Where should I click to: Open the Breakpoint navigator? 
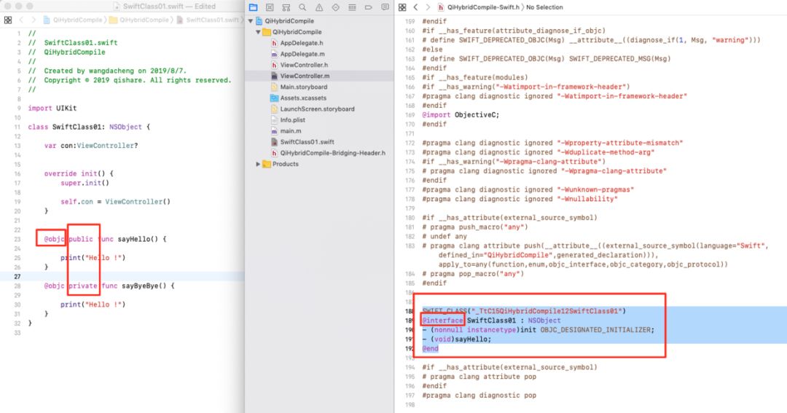pyautogui.click(x=369, y=7)
